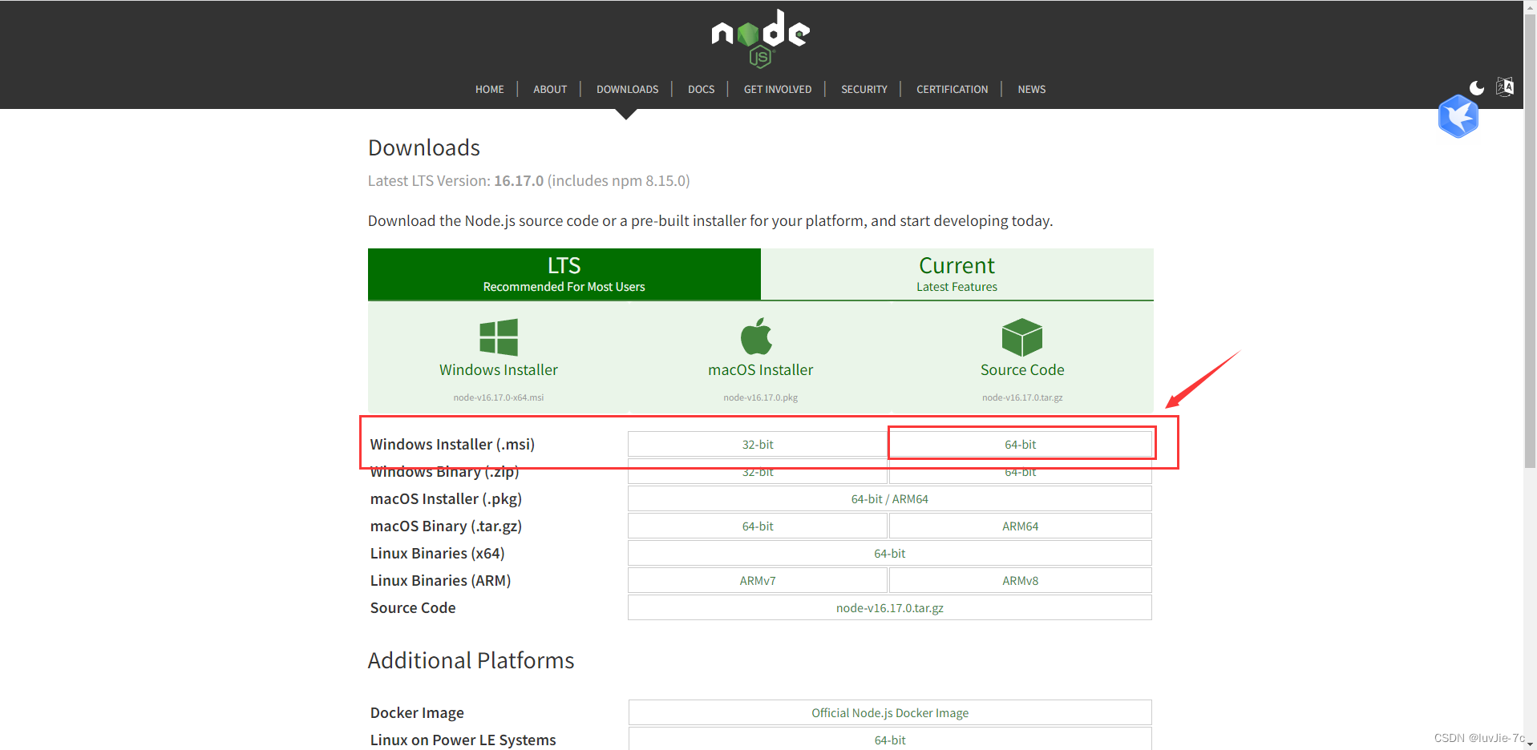Viewport: 1537px width, 750px height.
Task: Download the 64-bit Windows Installer (.msi)
Action: point(1021,443)
